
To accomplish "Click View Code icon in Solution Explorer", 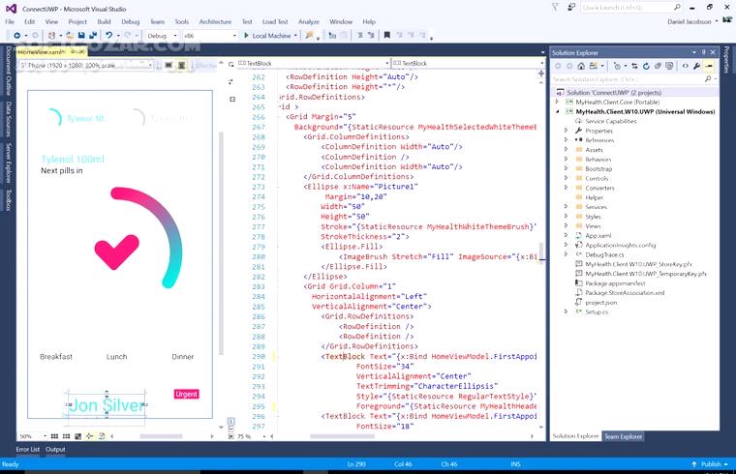I will [x=686, y=66].
